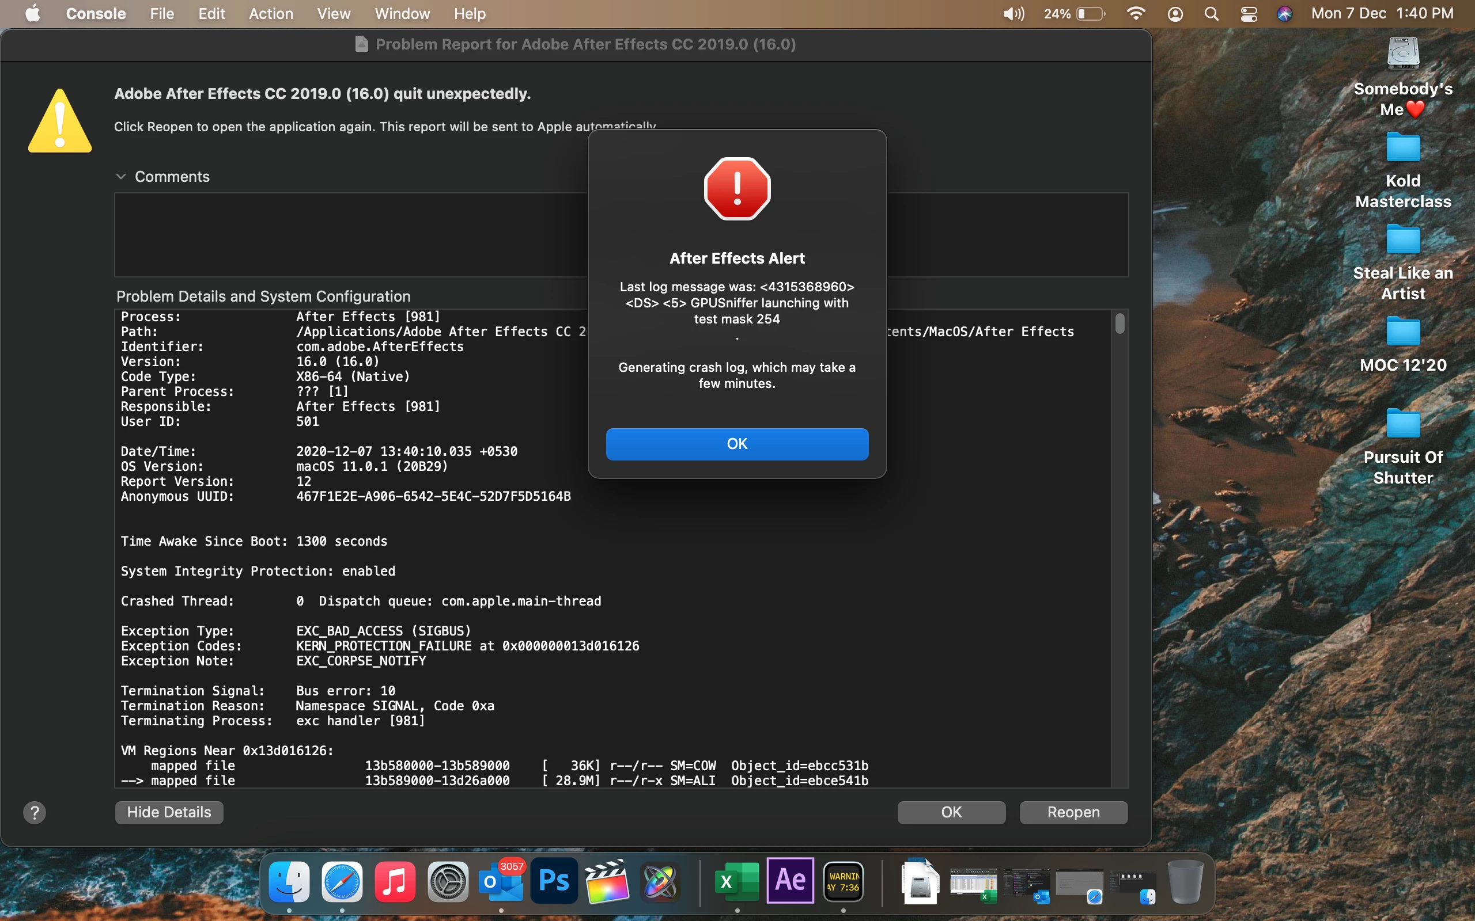Launch Photoshop from the Dock
The height and width of the screenshot is (921, 1475).
(x=554, y=881)
